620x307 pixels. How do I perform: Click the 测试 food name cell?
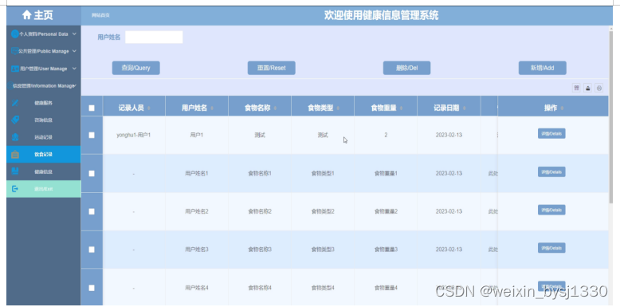click(260, 135)
